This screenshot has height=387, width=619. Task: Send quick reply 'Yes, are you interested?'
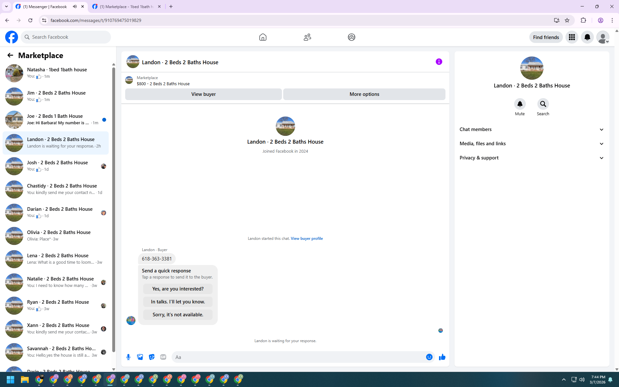pyautogui.click(x=178, y=289)
